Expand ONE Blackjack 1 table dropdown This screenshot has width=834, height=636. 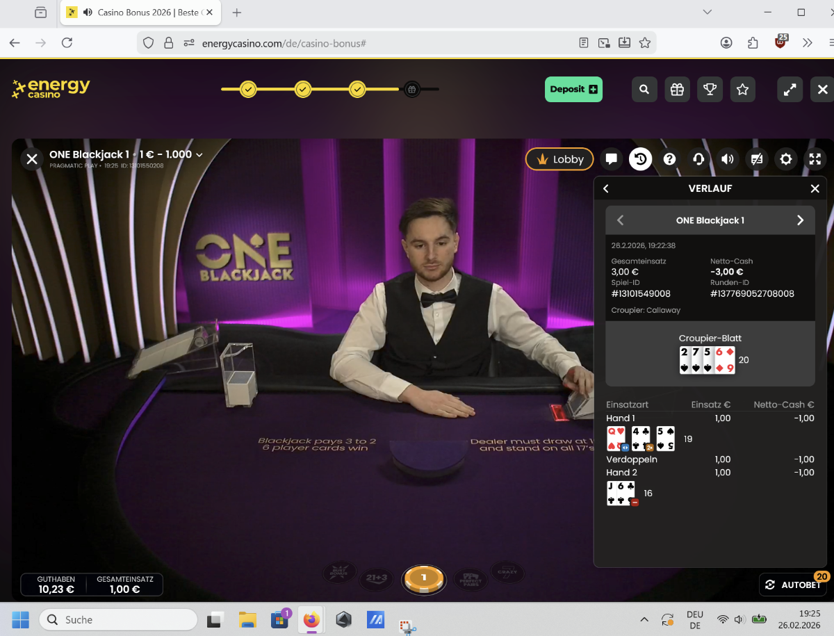point(199,155)
